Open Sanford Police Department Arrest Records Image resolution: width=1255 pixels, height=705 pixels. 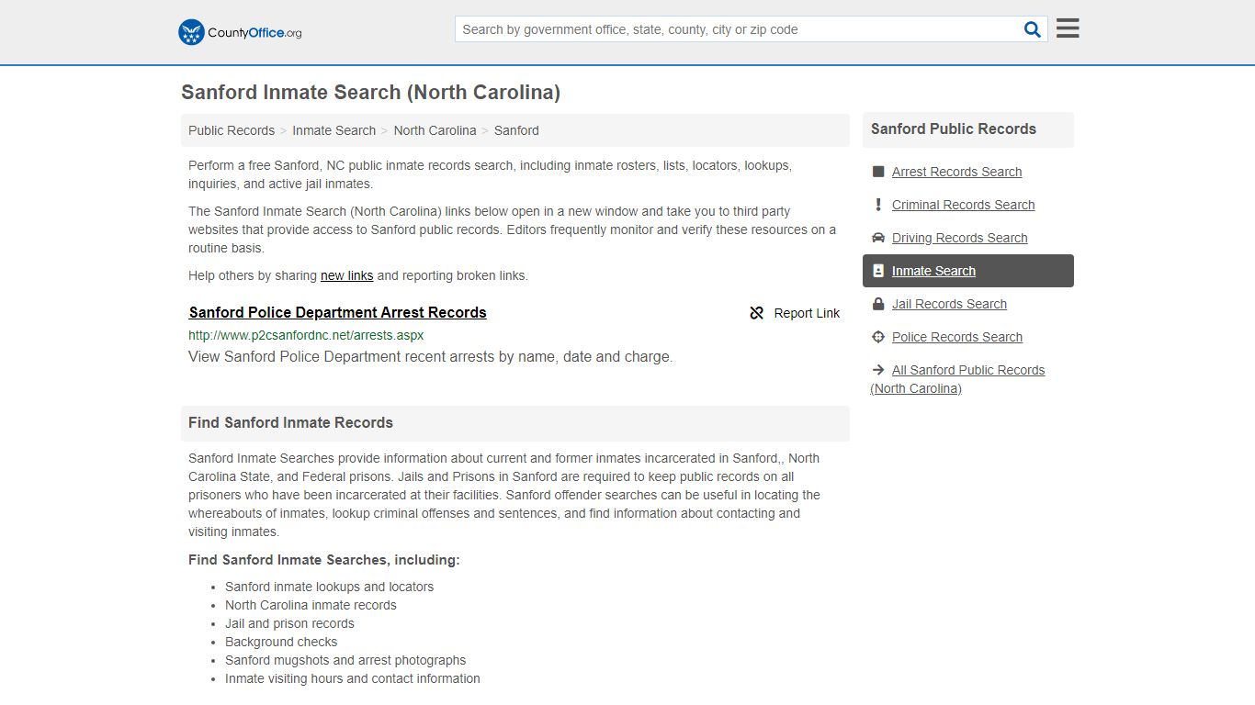coord(337,312)
